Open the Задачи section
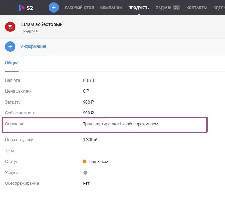This screenshot has width=225, height=207. point(164,8)
